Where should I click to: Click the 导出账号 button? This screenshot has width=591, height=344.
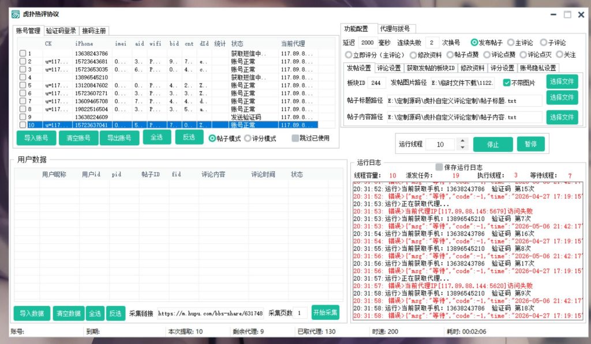(x=119, y=138)
